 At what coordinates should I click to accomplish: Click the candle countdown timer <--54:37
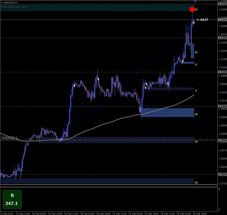pos(202,20)
